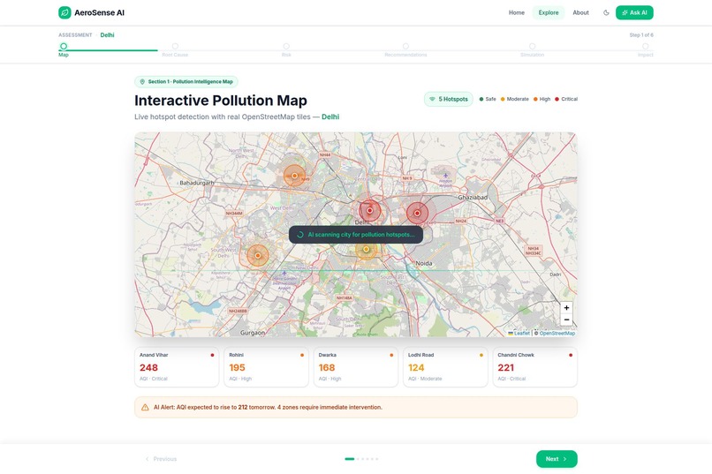The height and width of the screenshot is (474, 712).
Task: Click the AI Alert warning triangle icon
Action: [145, 407]
